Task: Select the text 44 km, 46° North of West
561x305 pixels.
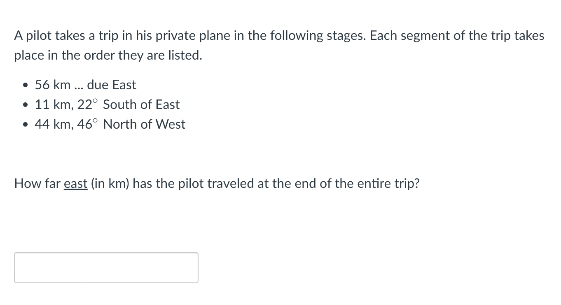Action: (110, 125)
